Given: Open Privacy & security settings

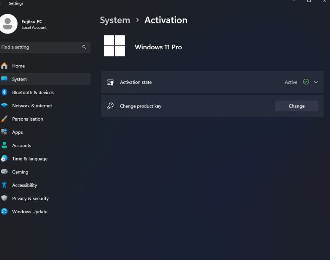Looking at the screenshot, I should point(45,198).
